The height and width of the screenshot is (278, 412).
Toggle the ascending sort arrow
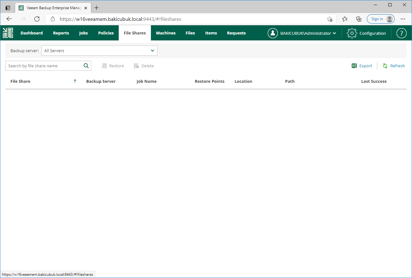tap(75, 81)
